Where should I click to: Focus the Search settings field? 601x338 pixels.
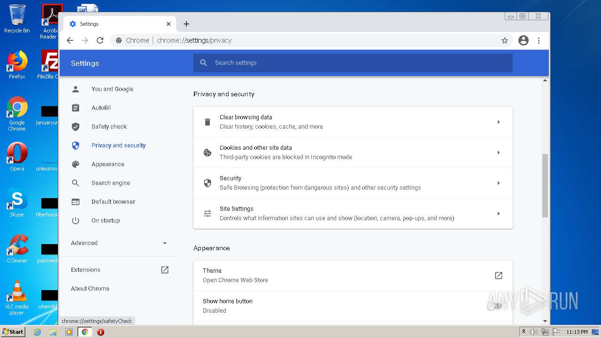pyautogui.click(x=353, y=63)
